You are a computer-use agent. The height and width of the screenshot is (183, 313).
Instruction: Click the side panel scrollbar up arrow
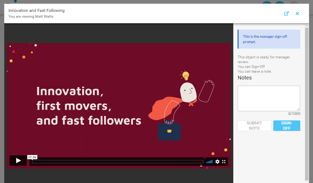(307, 26)
